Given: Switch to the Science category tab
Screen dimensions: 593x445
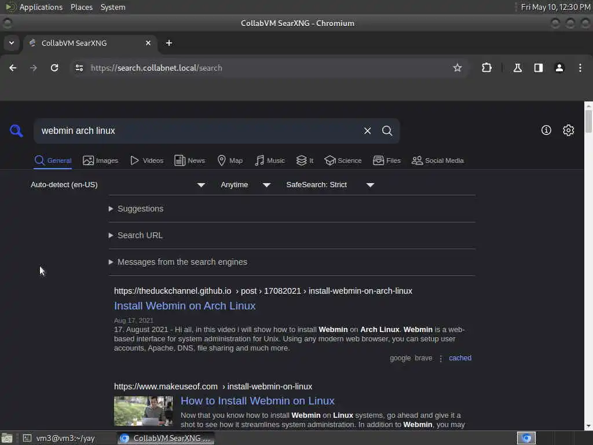Looking at the screenshot, I should click(x=343, y=161).
